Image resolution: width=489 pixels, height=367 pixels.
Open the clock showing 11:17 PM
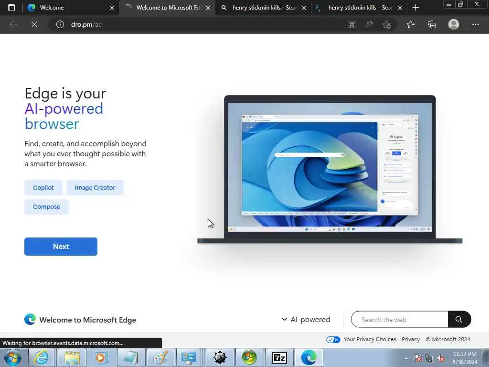coord(465,358)
